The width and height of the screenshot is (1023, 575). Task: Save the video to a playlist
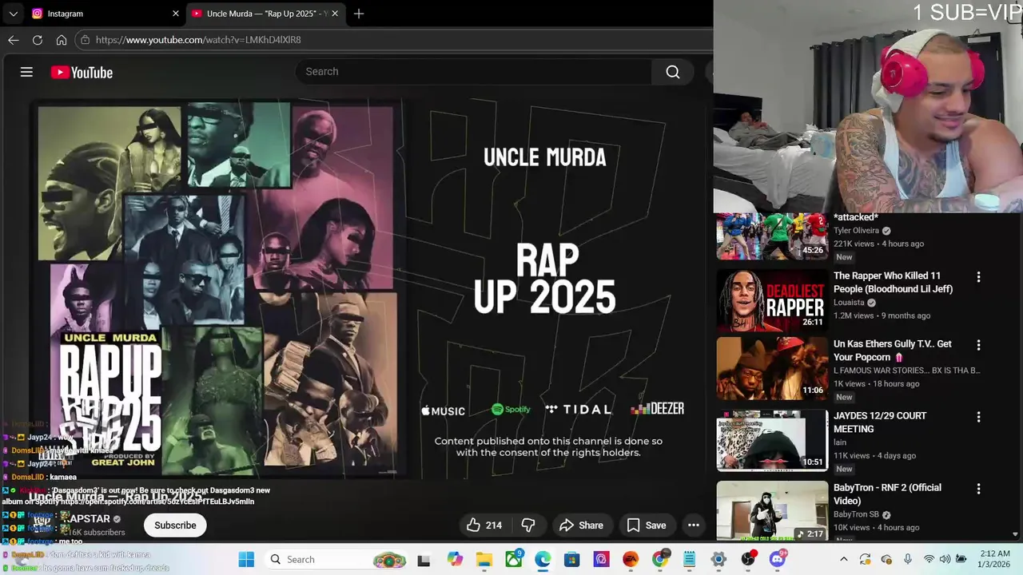[646, 525]
